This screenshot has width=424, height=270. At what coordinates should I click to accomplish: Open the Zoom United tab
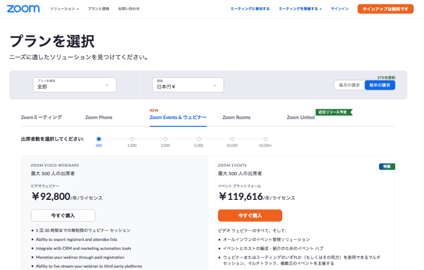click(x=300, y=117)
